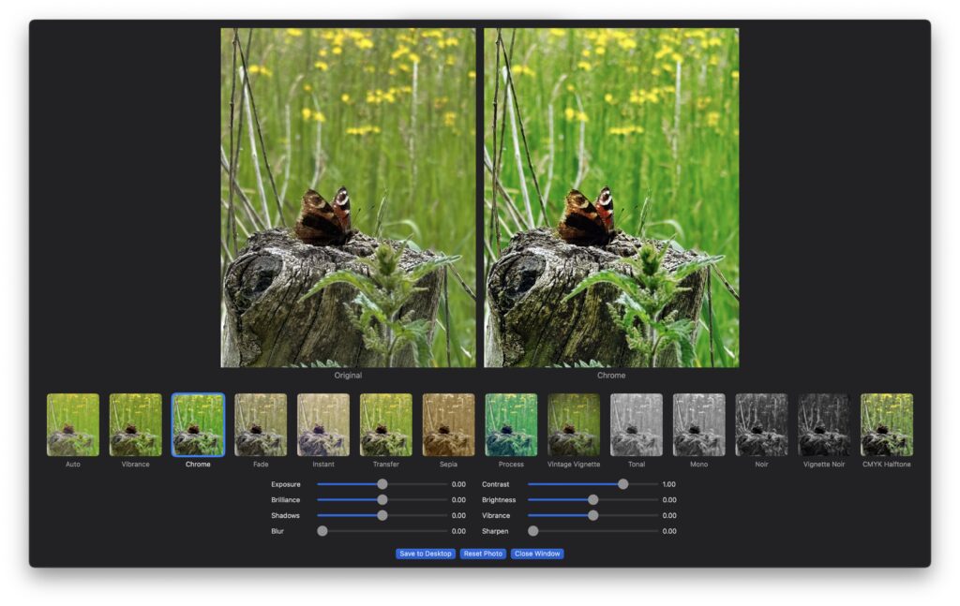The image size is (960, 606).
Task: Click the Contrast value 1.00
Action: pyautogui.click(x=668, y=484)
